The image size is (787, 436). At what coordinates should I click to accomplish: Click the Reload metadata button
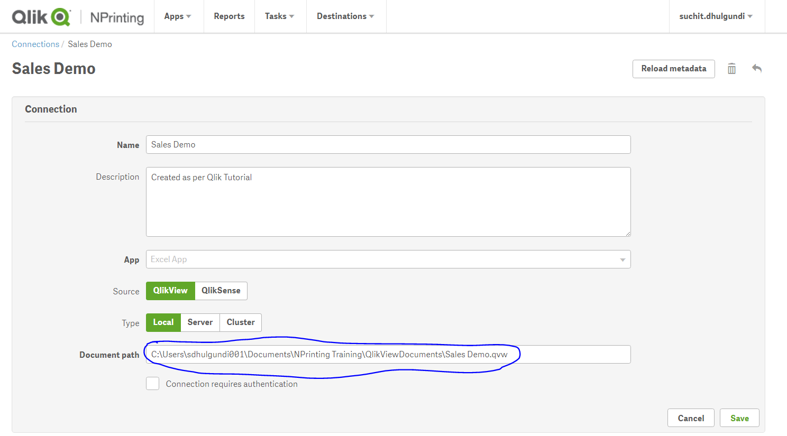click(674, 69)
